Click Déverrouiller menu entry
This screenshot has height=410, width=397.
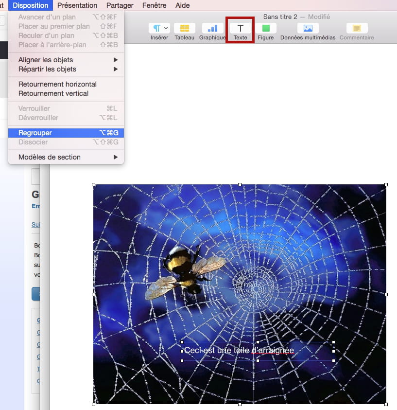pyautogui.click(x=66, y=118)
